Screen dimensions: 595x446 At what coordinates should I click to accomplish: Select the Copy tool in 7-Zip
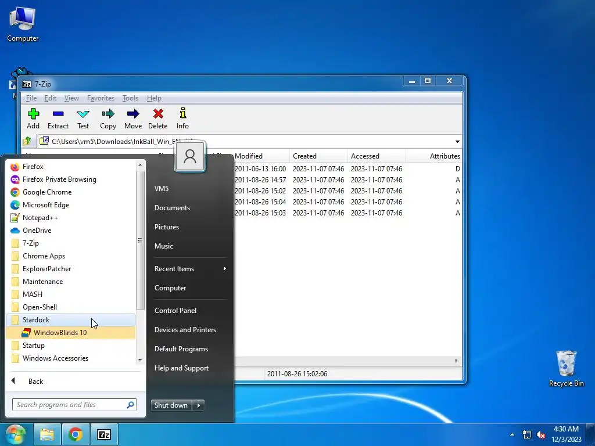click(x=107, y=118)
